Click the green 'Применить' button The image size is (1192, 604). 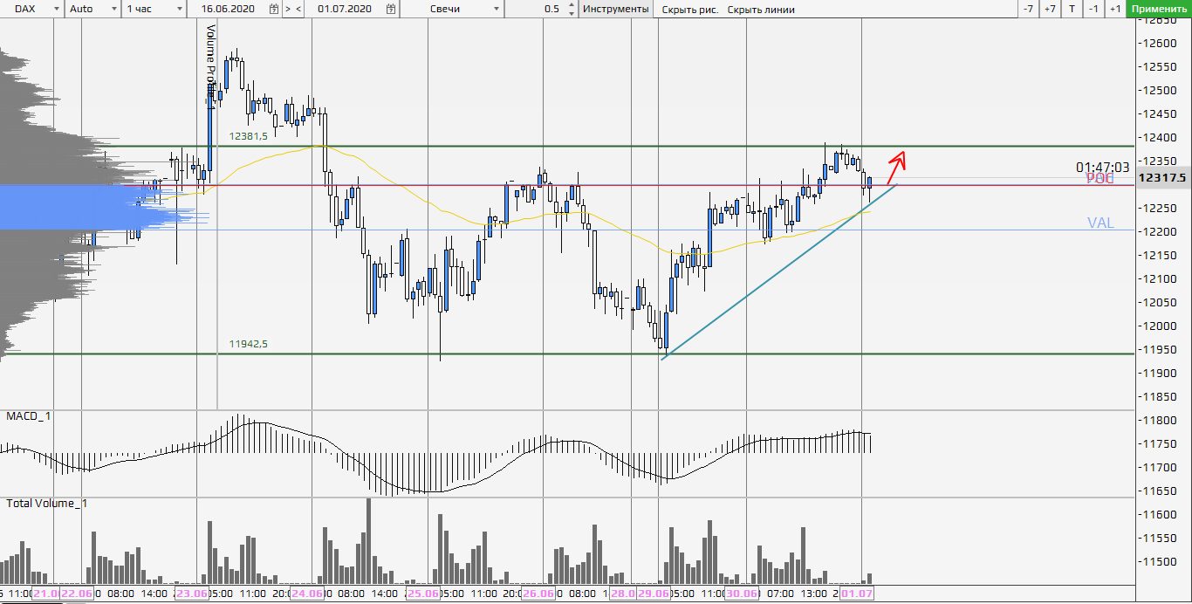click(x=1159, y=9)
